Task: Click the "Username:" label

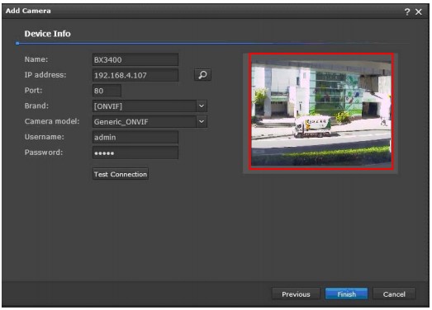Action: coord(44,137)
